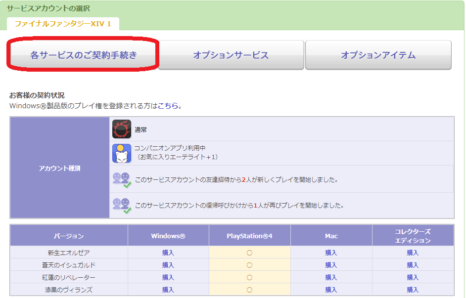Click the 友達招待 status message
Screen dimensions: 466x298
236,180
